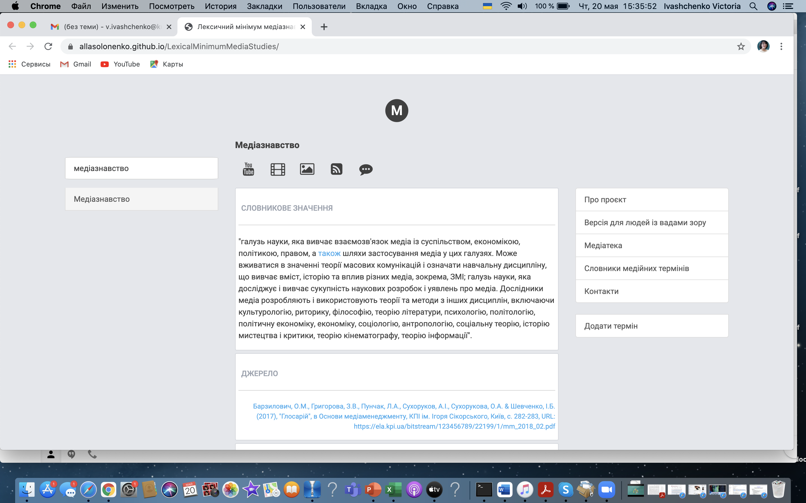
Task: Click the round M logo
Action: coord(396,110)
